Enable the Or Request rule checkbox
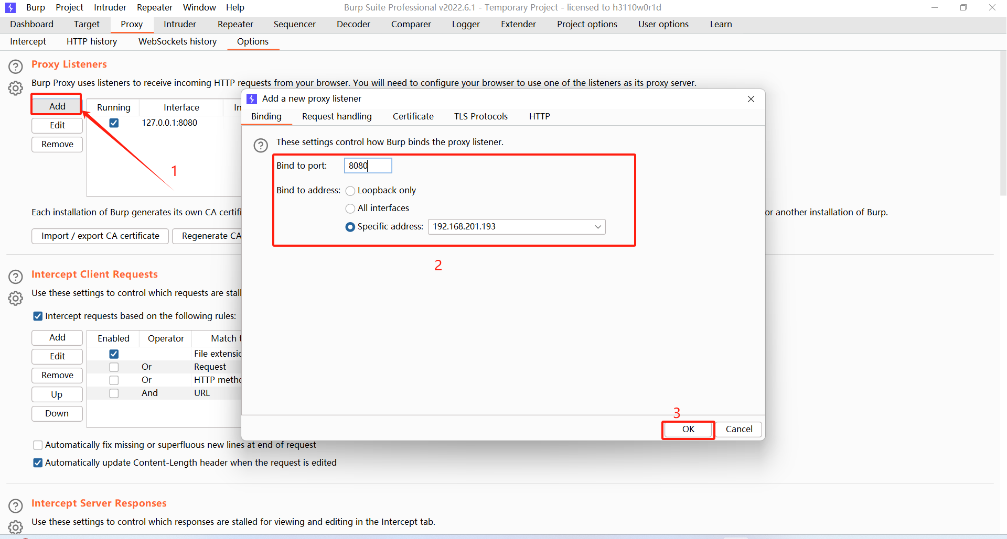 (x=114, y=367)
